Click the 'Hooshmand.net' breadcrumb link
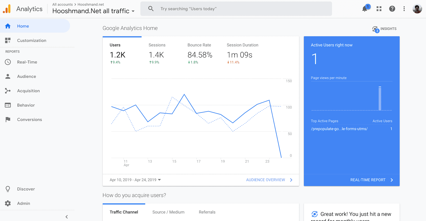The width and height of the screenshot is (426, 221). 91,5
